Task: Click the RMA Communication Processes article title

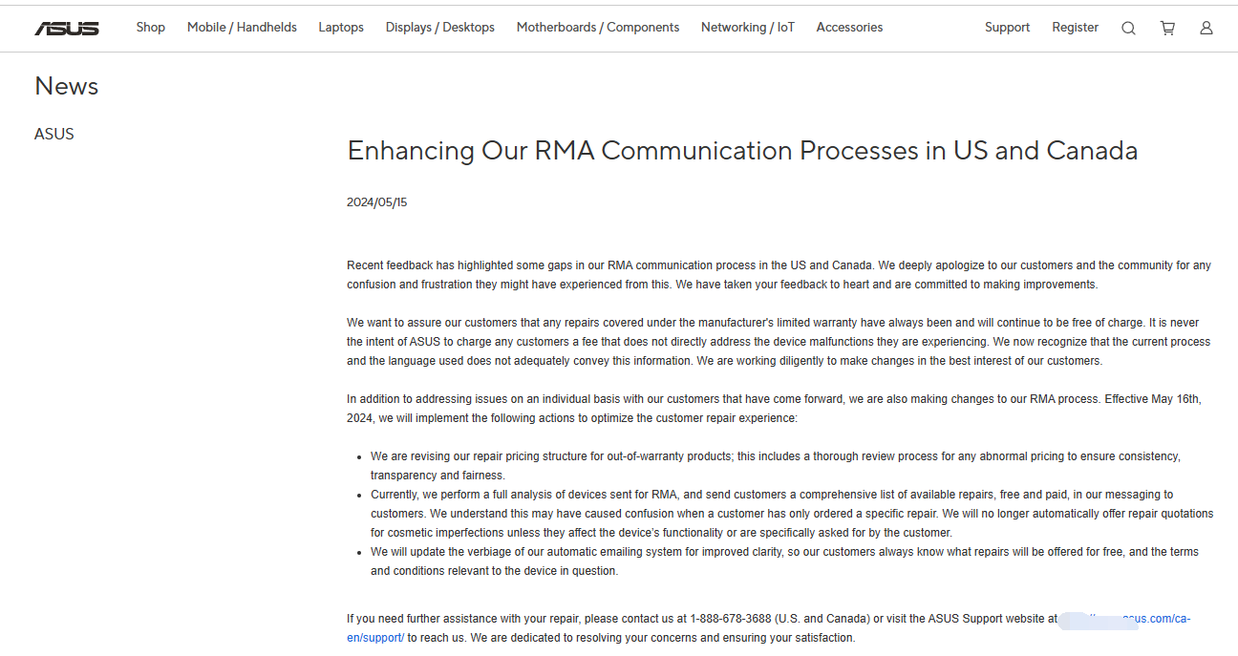Action: pyautogui.click(x=742, y=151)
